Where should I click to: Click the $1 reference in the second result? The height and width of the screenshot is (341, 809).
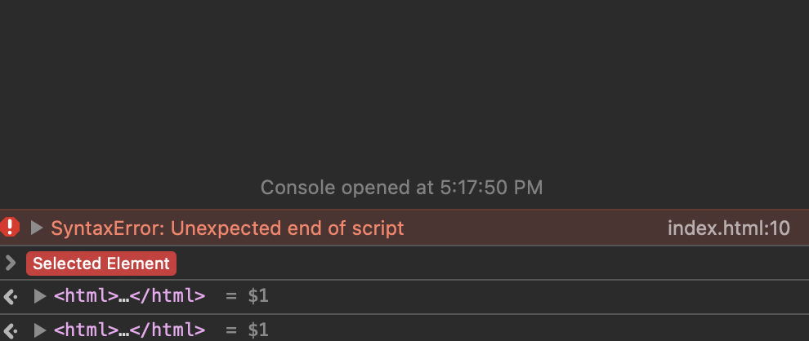(258, 330)
